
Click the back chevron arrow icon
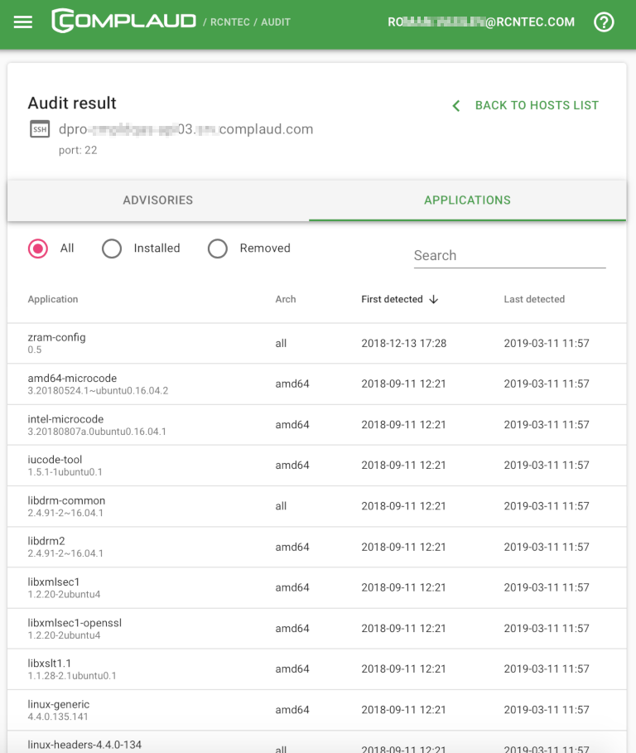point(455,106)
